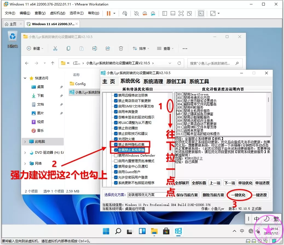The height and width of the screenshot is (245, 284).
Task: Open Microsoft Store from the taskbar
Action: [x=166, y=231]
